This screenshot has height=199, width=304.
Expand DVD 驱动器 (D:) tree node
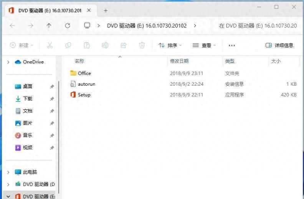point(8,184)
